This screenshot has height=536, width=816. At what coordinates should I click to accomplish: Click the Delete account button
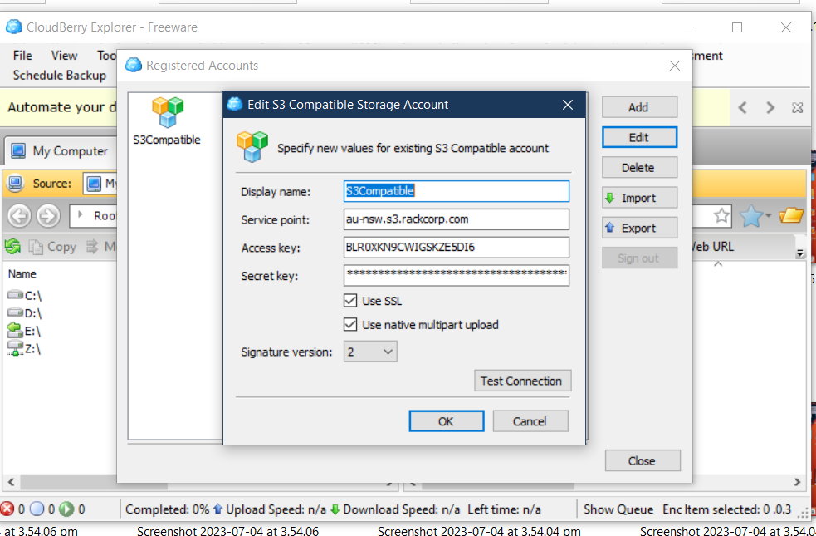coord(639,168)
